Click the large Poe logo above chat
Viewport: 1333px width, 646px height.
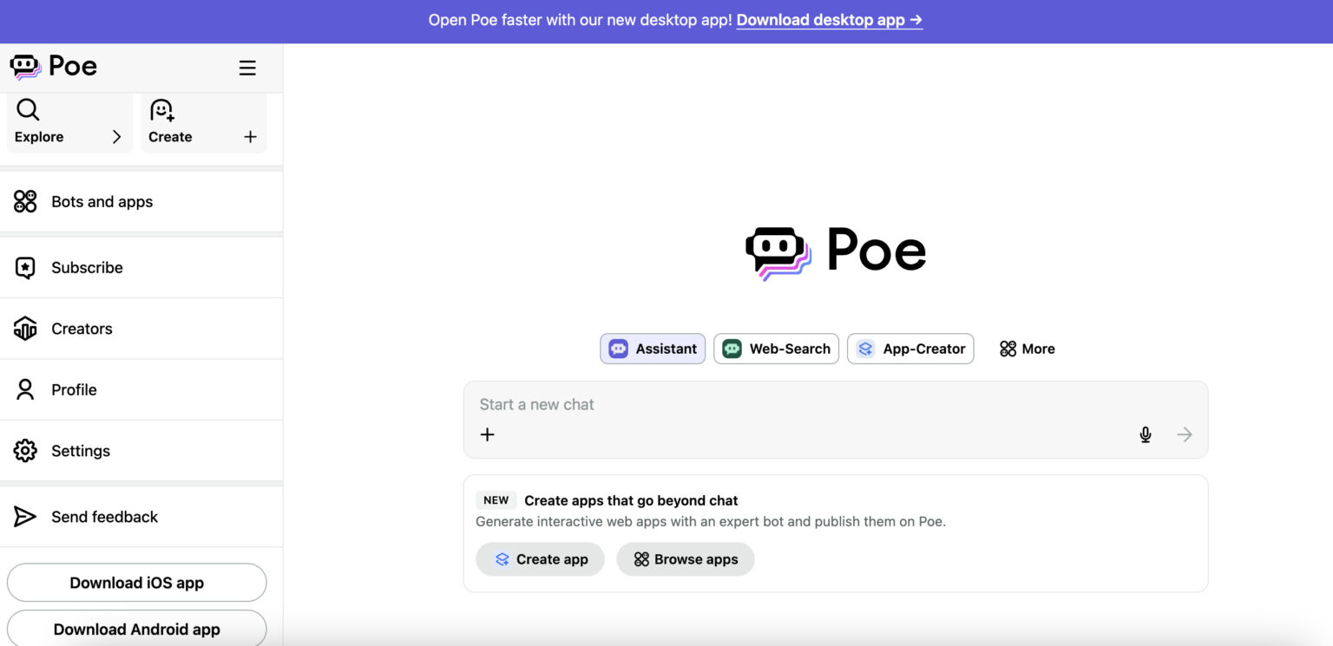pyautogui.click(x=836, y=251)
